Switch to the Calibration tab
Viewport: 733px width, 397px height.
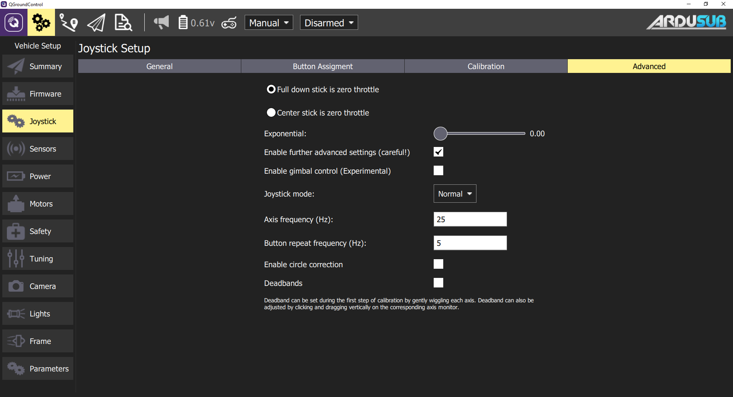486,66
